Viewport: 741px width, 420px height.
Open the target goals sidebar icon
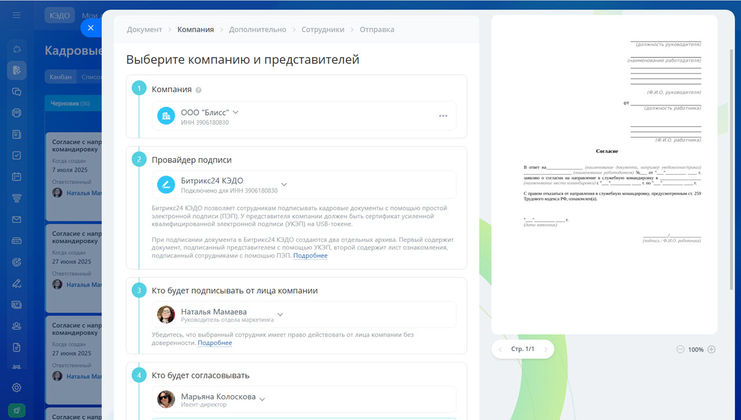tap(17, 262)
